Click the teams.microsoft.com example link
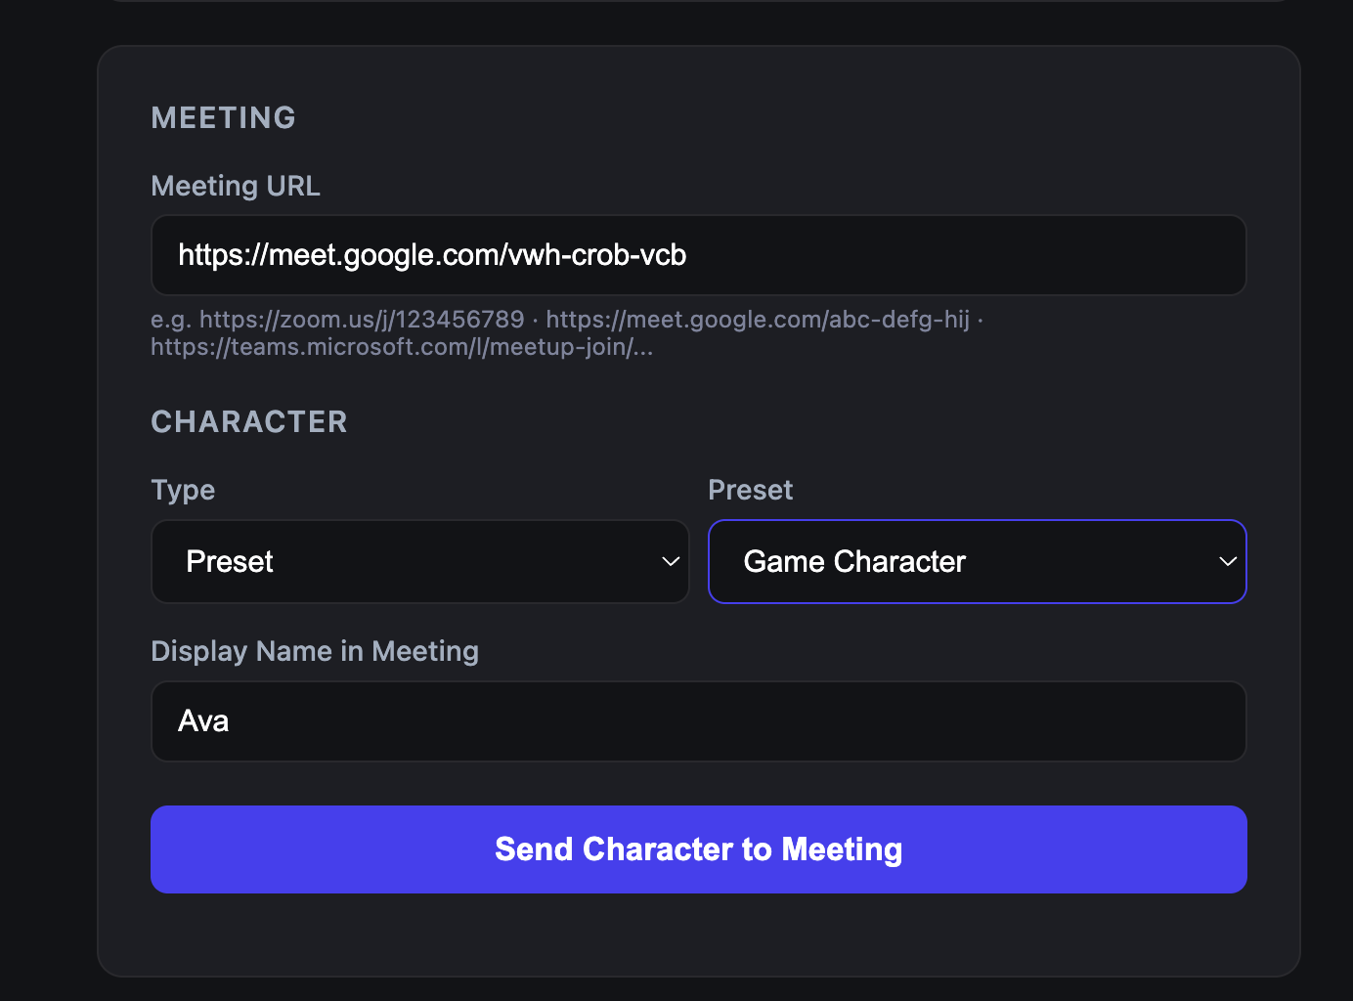This screenshot has height=1001, width=1353. (x=401, y=346)
